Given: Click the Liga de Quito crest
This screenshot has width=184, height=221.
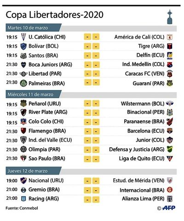Looking at the screenshot, I should click(170, 159).
